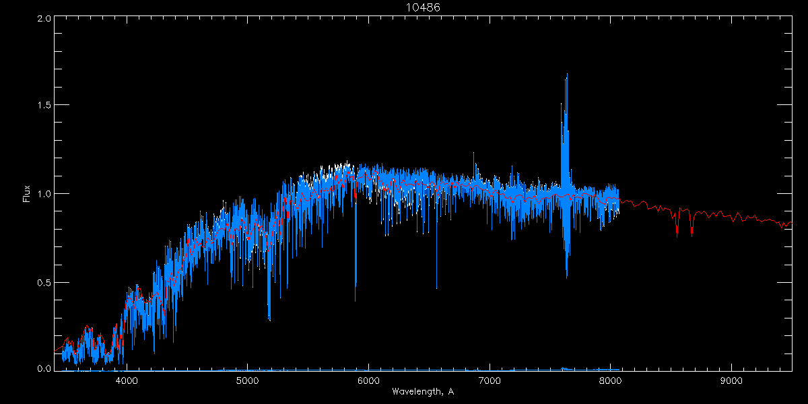This screenshot has width=808, height=404.
Task: Click the 6000 x-axis tick label
Action: pos(368,380)
